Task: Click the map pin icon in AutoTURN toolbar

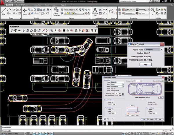Action: 80,30
